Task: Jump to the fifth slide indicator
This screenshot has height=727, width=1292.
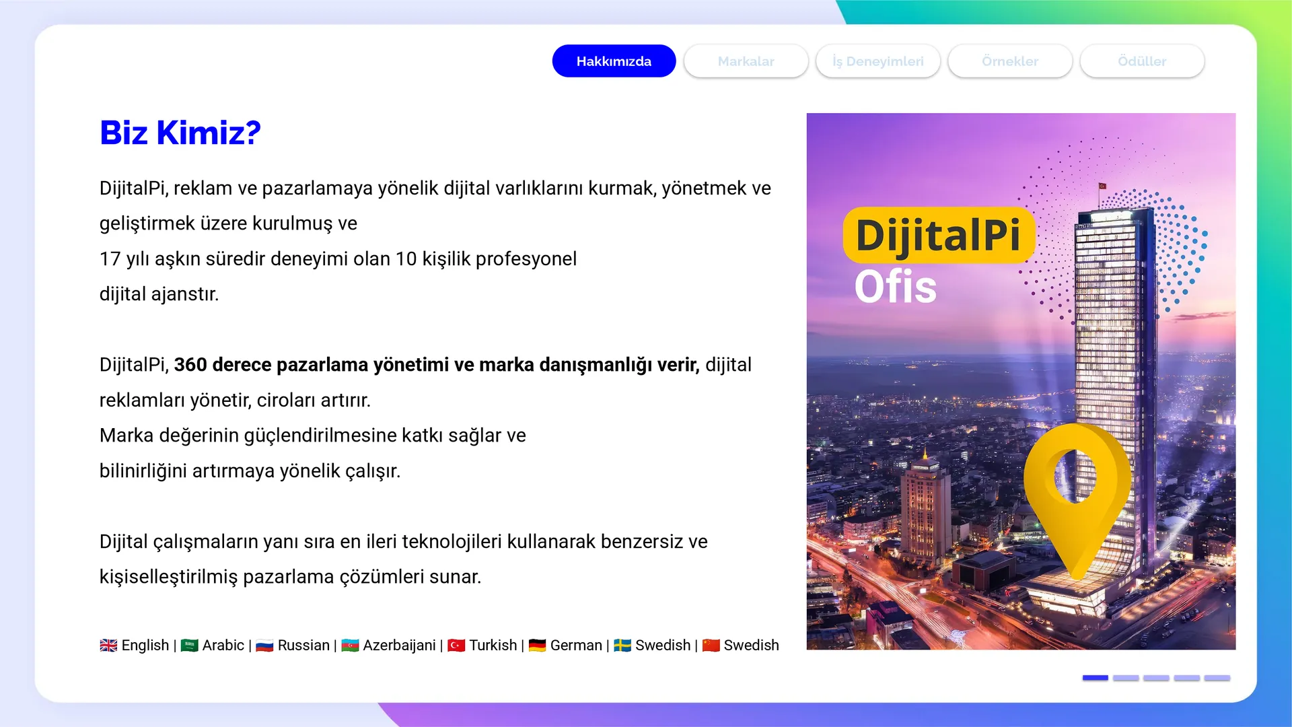Action: pos(1217,678)
